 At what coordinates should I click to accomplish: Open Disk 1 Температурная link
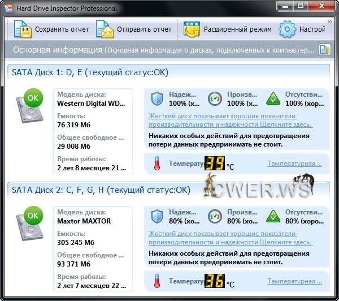pyautogui.click(x=295, y=164)
